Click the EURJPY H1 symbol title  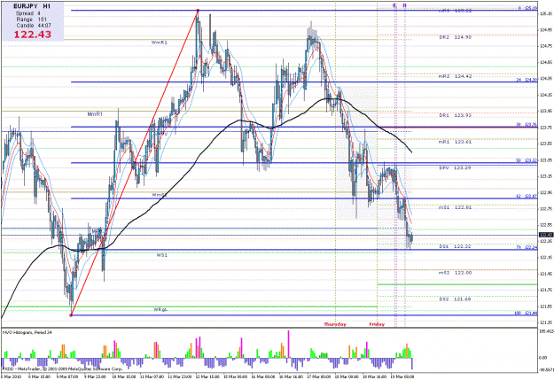[32, 6]
